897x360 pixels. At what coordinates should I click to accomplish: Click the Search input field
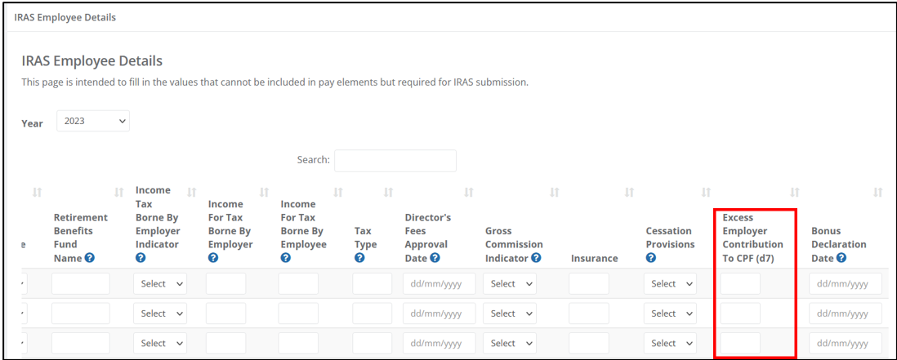click(395, 161)
